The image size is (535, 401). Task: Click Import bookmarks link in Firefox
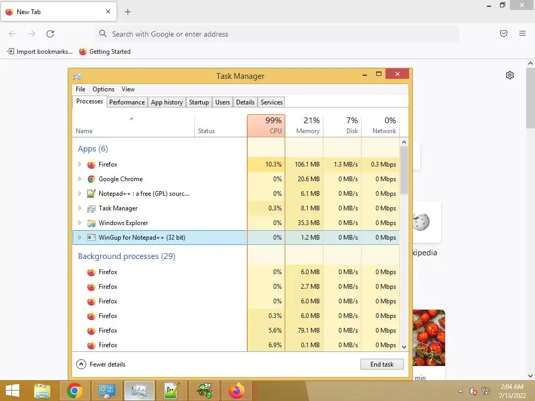pos(40,52)
